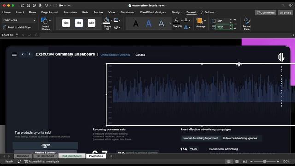Expand the formula bar with the right arrow
295x166 pixels.
[293, 35]
